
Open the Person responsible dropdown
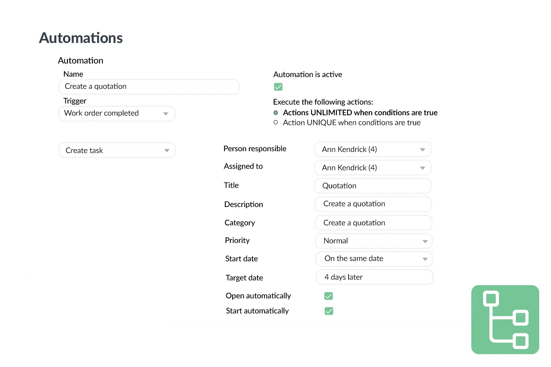(372, 149)
